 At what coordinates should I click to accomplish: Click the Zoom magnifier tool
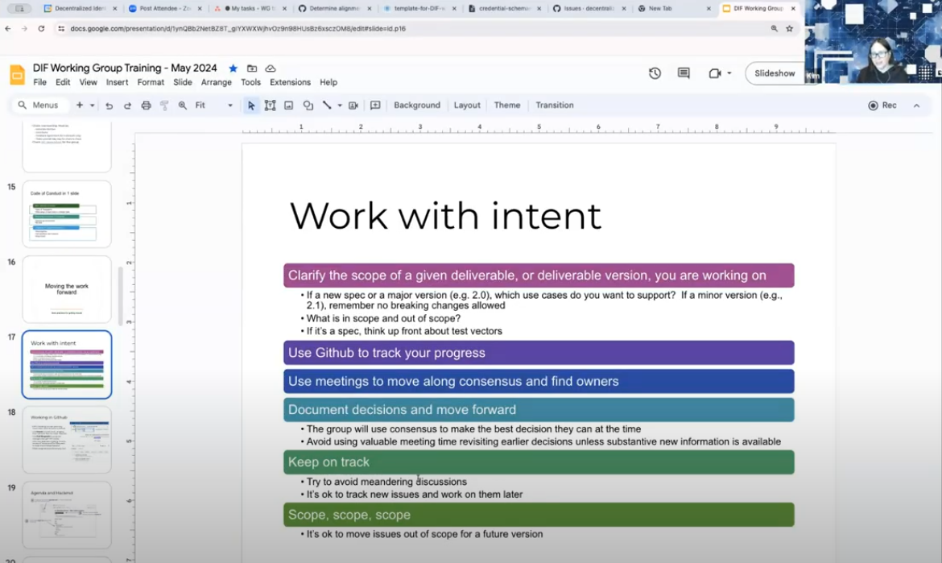pos(183,106)
